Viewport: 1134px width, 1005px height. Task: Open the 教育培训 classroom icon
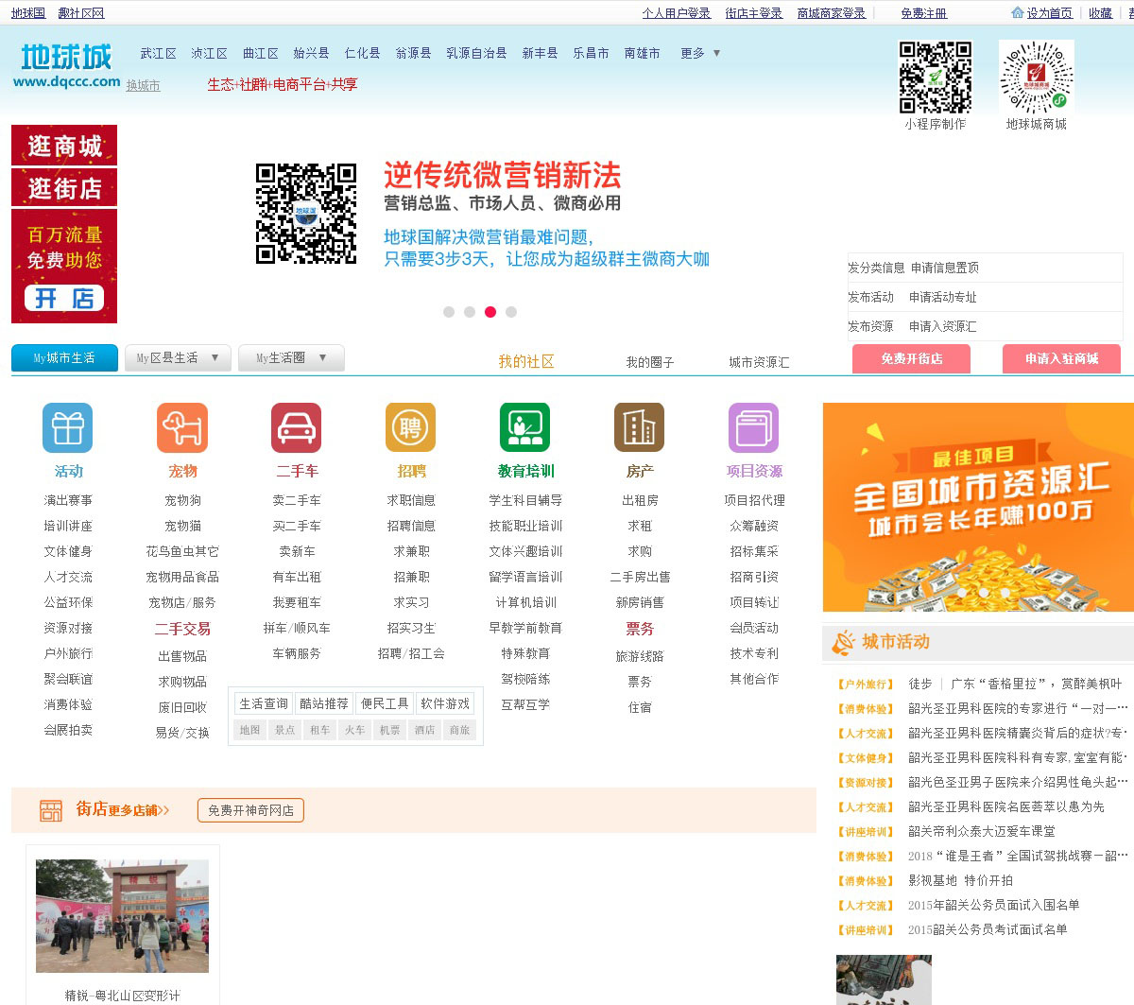(x=525, y=427)
